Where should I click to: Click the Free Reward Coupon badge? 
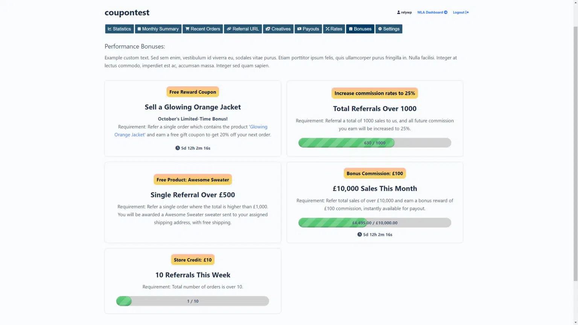pos(193,92)
